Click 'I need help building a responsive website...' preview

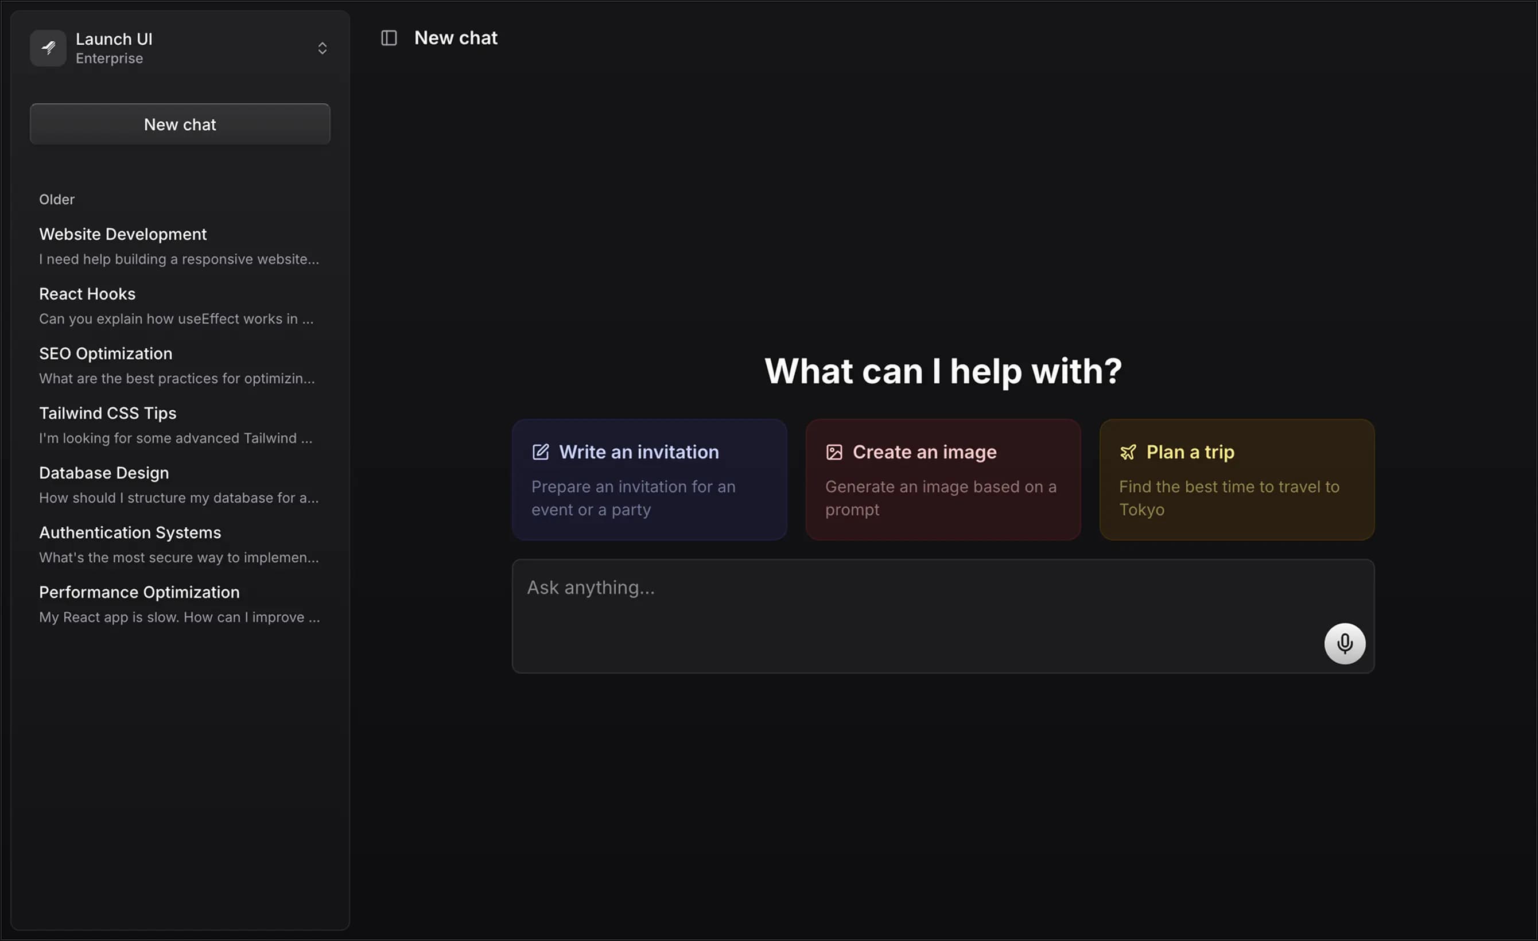pos(179,259)
